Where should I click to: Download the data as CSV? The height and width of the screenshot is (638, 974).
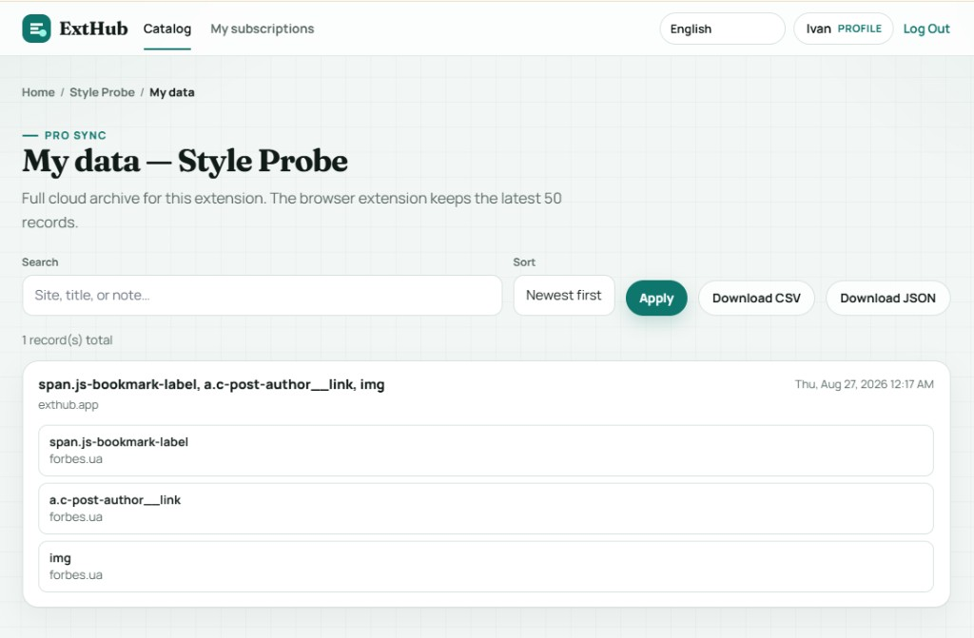point(756,299)
